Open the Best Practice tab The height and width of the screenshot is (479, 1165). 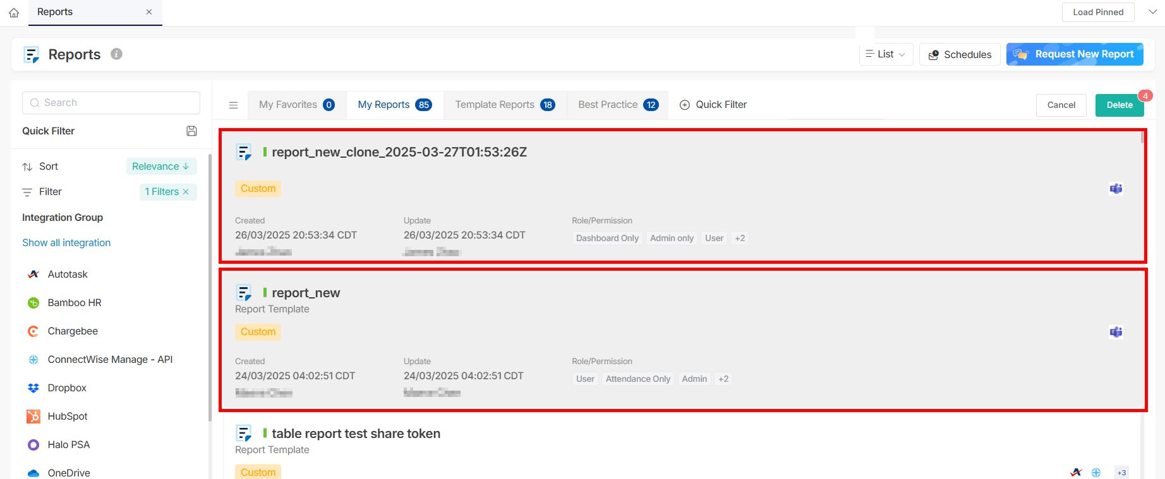[x=617, y=105]
